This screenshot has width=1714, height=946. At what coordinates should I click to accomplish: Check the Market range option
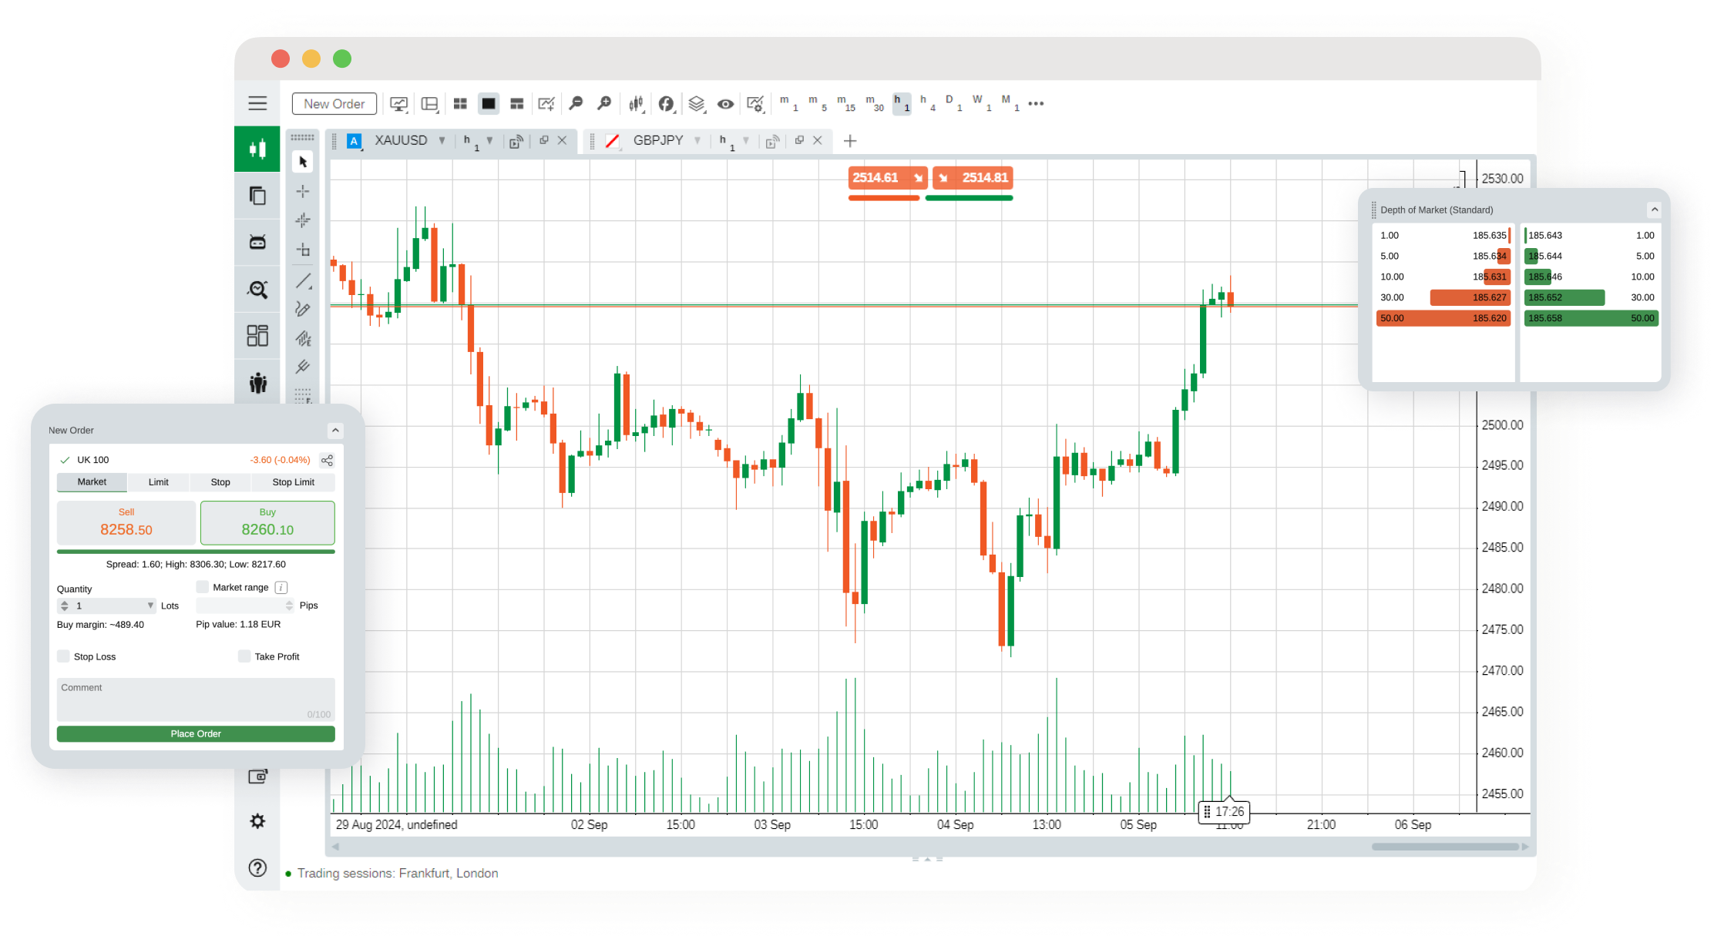tap(203, 586)
